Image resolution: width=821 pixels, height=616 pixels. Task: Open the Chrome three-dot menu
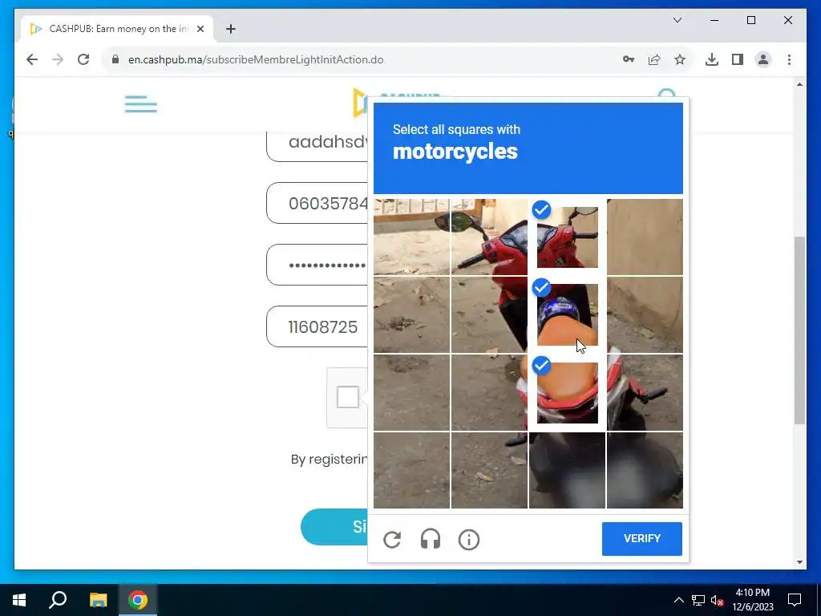(789, 59)
